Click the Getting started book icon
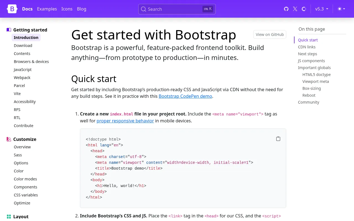The image size is (354, 221). 9,30
